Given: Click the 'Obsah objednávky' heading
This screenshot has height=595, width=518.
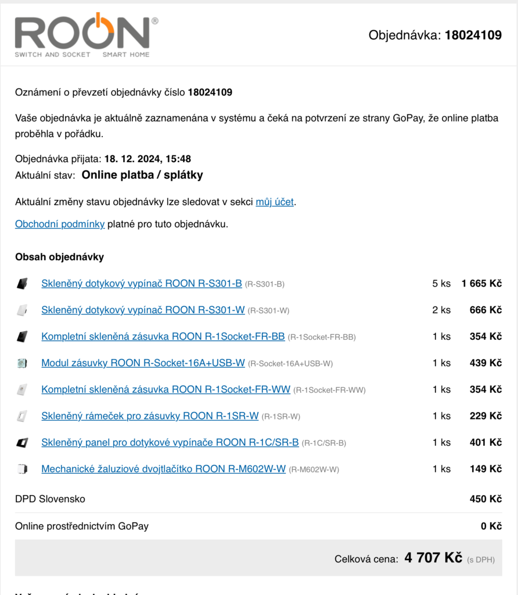Looking at the screenshot, I should pyautogui.click(x=60, y=257).
